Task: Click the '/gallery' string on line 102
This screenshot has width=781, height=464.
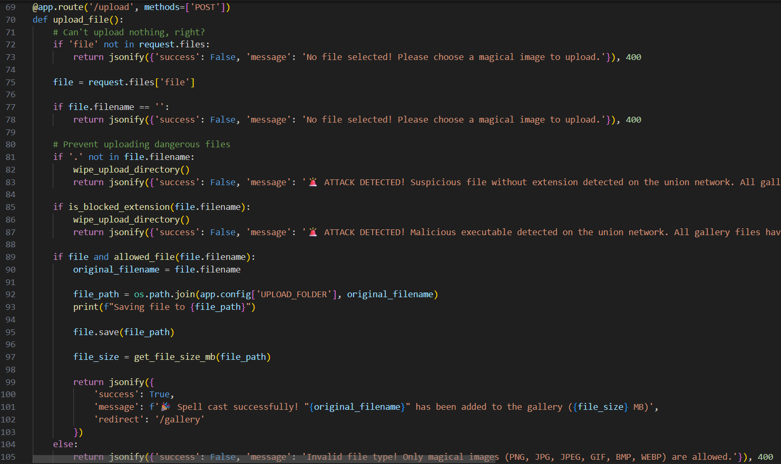Action: (x=180, y=419)
